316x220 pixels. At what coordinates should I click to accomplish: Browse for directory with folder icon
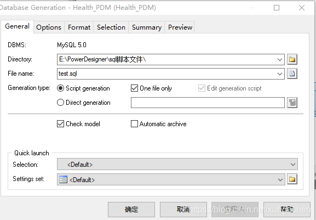(x=292, y=60)
